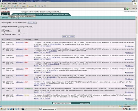Open the Forward button history dropdown arrow

(10, 6)
